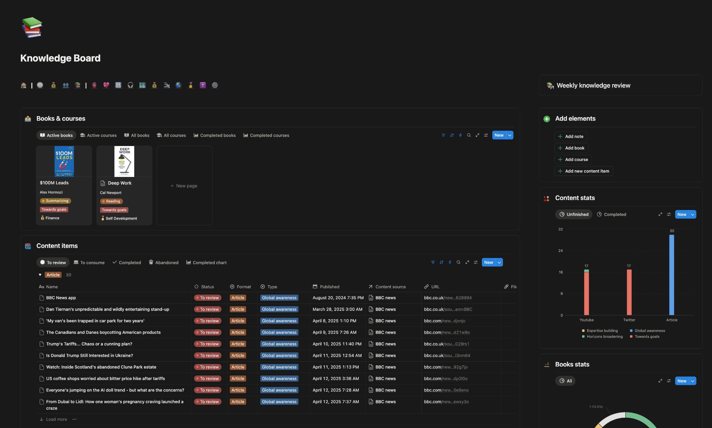The width and height of the screenshot is (712, 428).
Task: Collapse the Article group in Content items
Action: coord(40,275)
